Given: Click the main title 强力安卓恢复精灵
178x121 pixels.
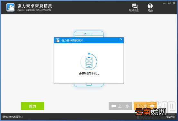Looking at the screenshot, I should (x=35, y=6).
